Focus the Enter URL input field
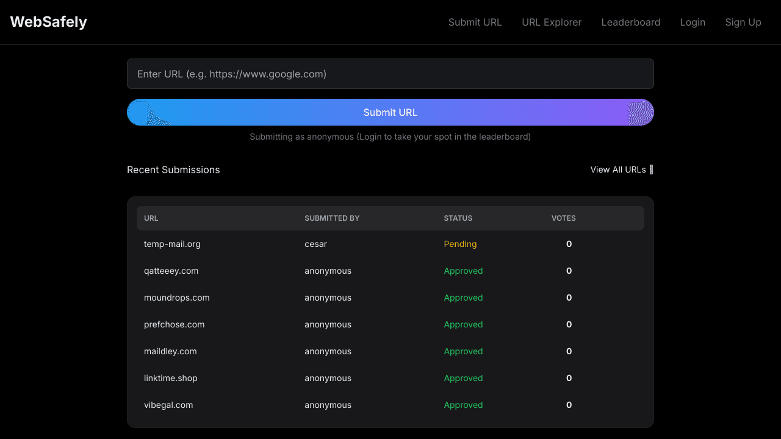 coord(390,74)
